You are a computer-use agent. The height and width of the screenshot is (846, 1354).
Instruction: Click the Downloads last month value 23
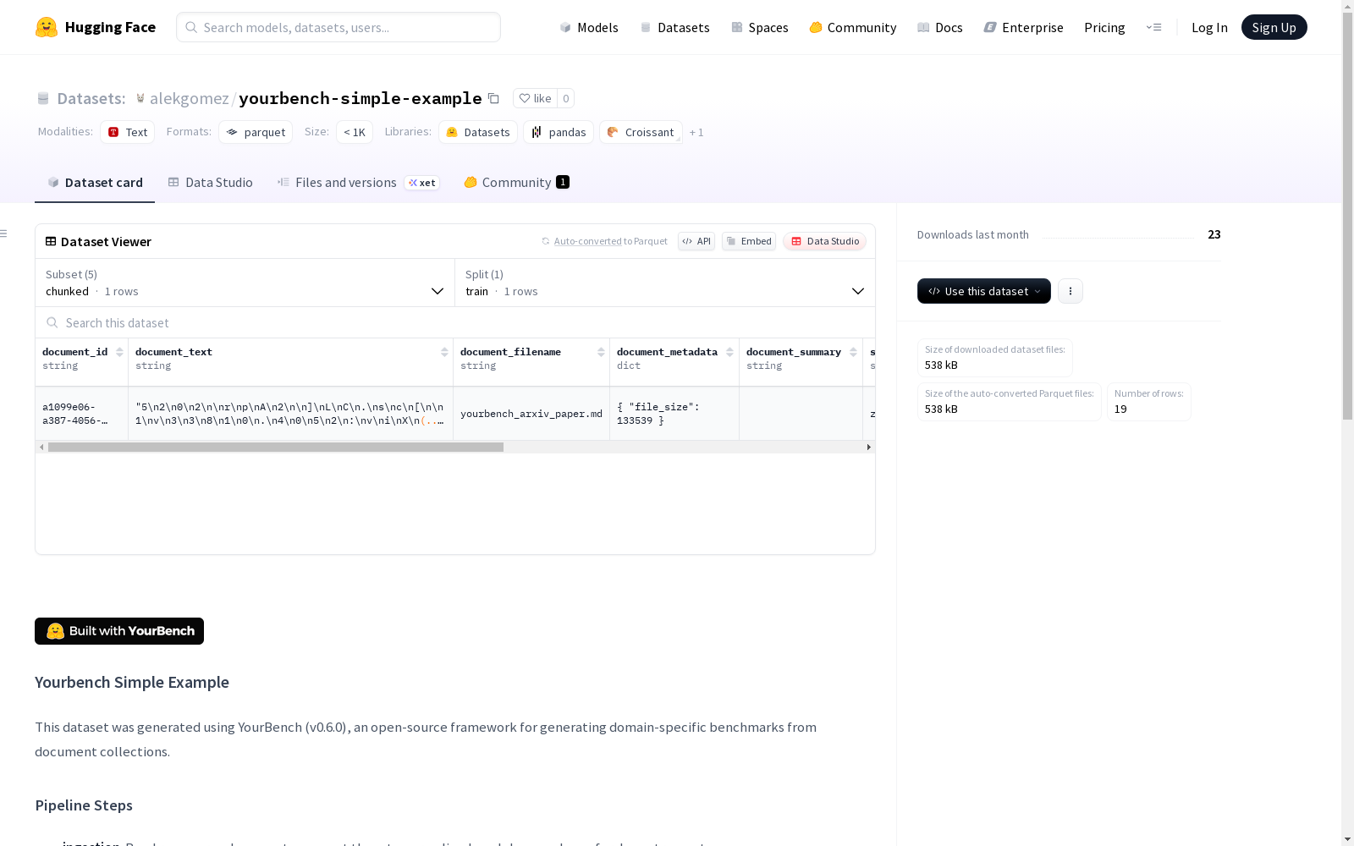coord(1214,234)
